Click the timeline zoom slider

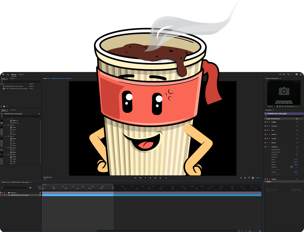(249, 231)
